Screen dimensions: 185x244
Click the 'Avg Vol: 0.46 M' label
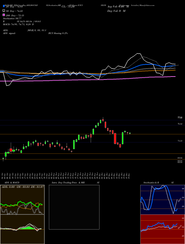118,7
